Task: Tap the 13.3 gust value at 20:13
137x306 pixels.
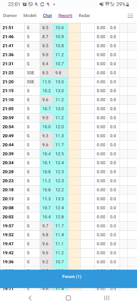Action: (60, 199)
